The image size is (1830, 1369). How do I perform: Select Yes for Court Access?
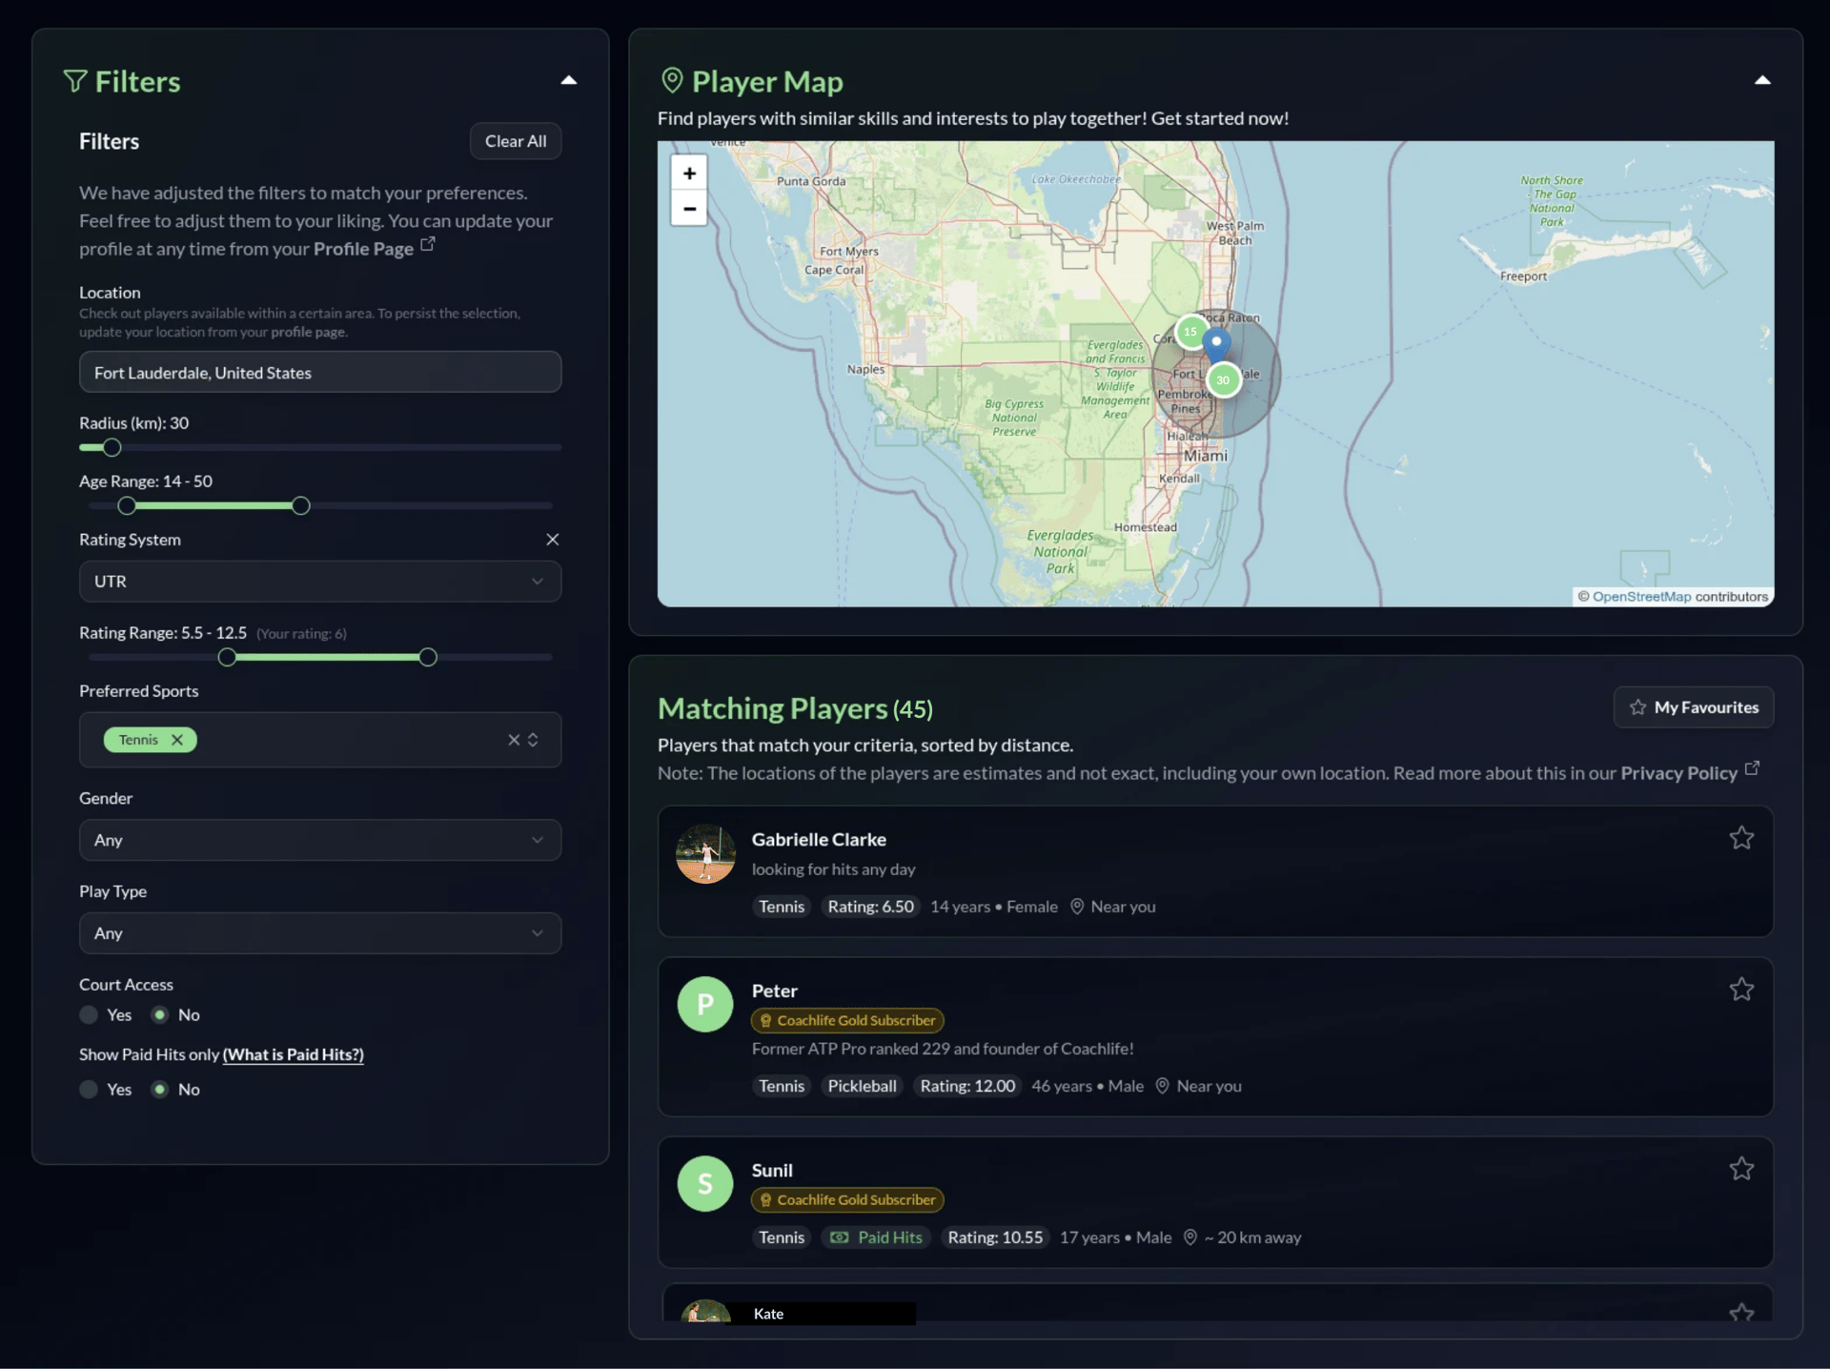pyautogui.click(x=90, y=1015)
